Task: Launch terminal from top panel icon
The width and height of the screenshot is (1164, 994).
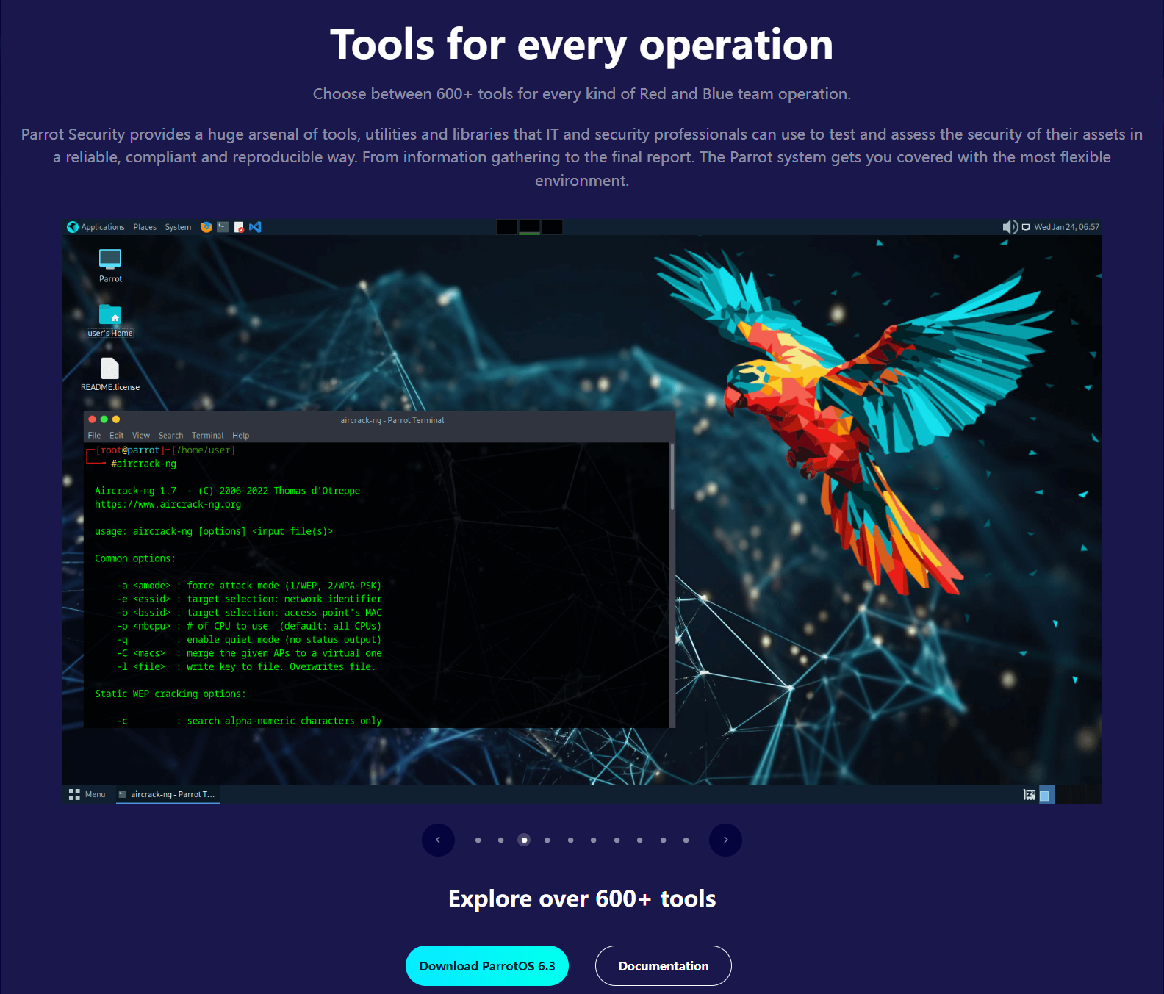Action: (223, 227)
